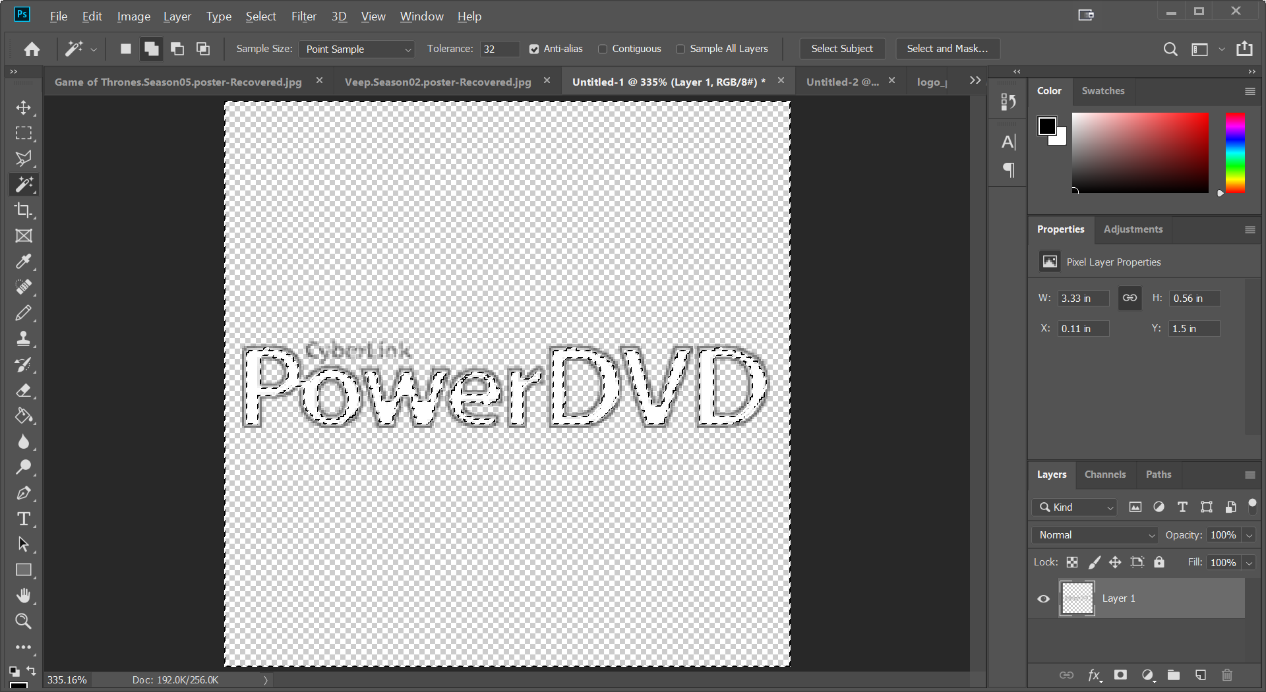Viewport: 1266px width, 692px height.
Task: Switch to the Swatches tab
Action: pos(1103,91)
